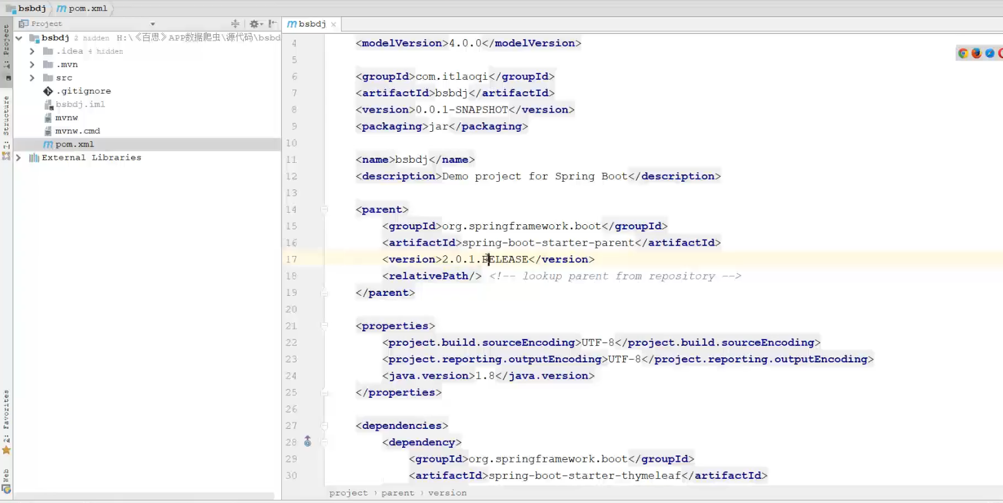Image resolution: width=1003 pixels, height=503 pixels.
Task: Click the collapse all icon in Project panel
Action: [x=235, y=23]
